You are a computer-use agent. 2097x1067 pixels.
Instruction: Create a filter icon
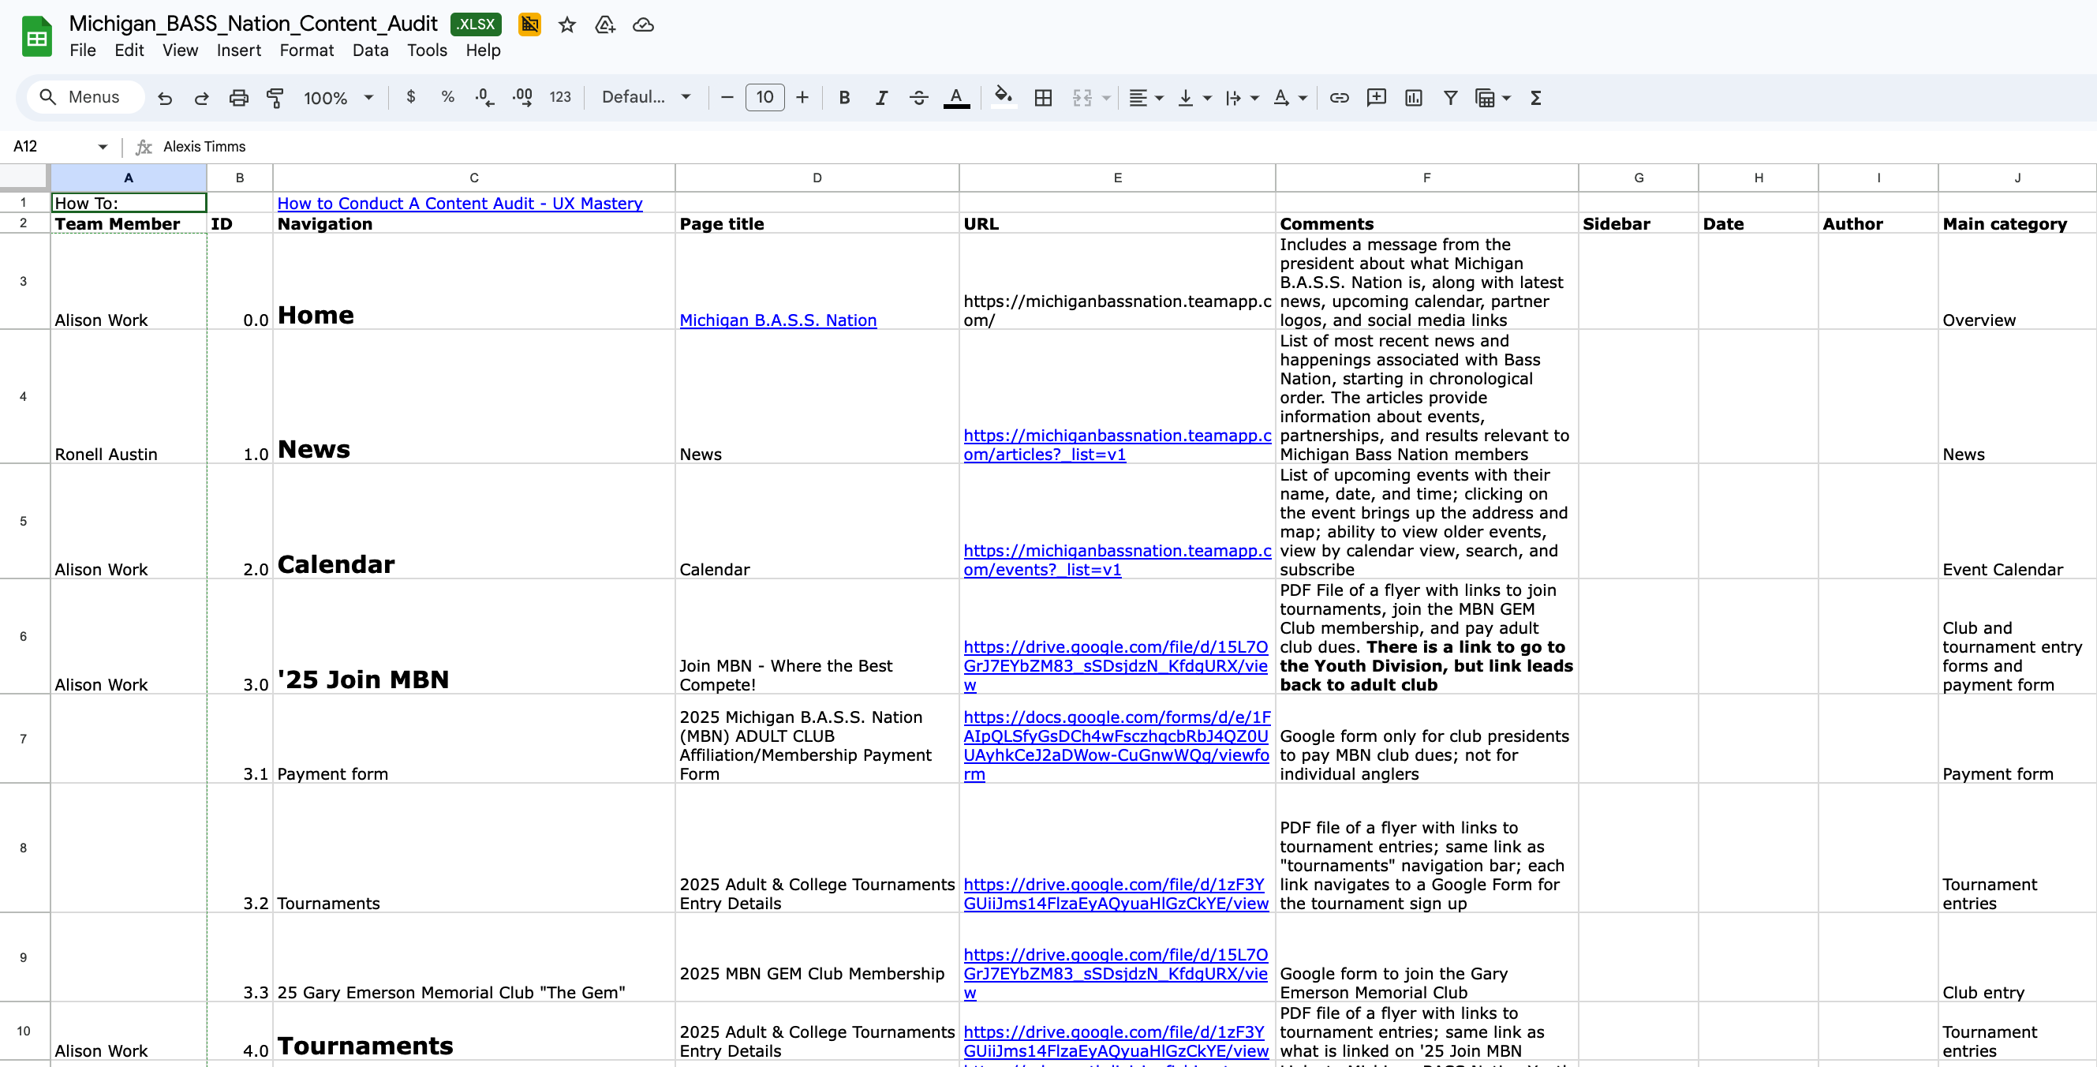click(1451, 98)
